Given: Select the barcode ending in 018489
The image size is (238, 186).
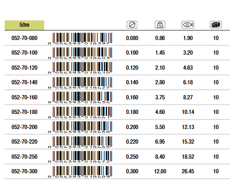Looking at the screenshot, I should tap(80, 172).
